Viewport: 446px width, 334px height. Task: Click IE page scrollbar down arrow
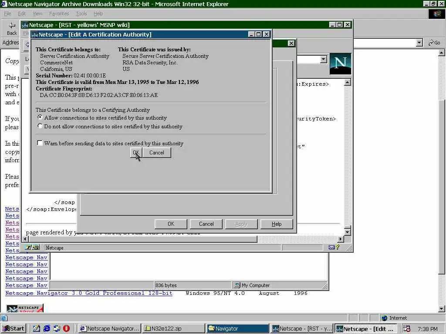click(x=442, y=309)
